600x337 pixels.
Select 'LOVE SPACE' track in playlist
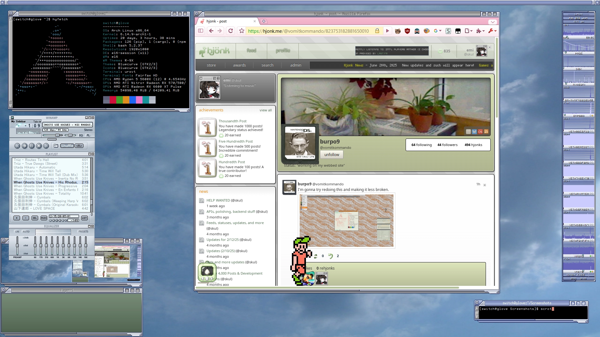(x=51, y=208)
